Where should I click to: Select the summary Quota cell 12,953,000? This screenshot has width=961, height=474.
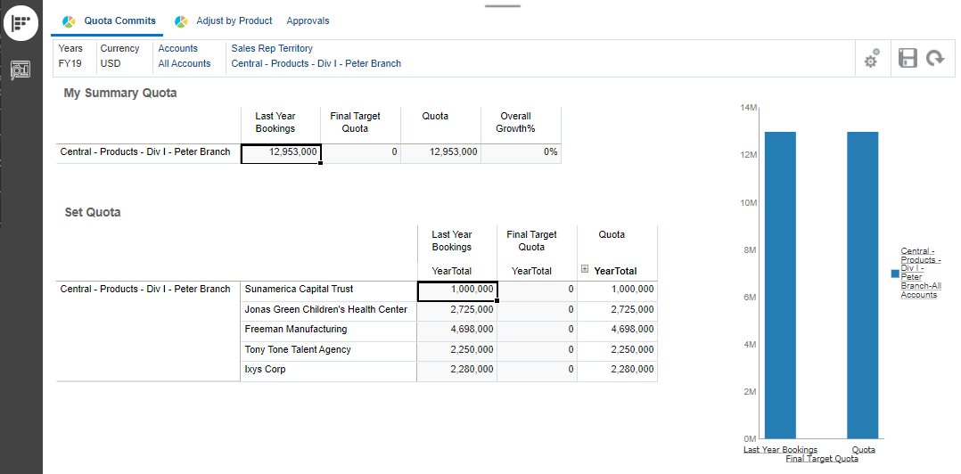pyautogui.click(x=440, y=154)
